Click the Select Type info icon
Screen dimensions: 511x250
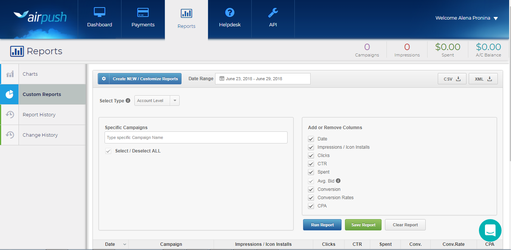[128, 101]
